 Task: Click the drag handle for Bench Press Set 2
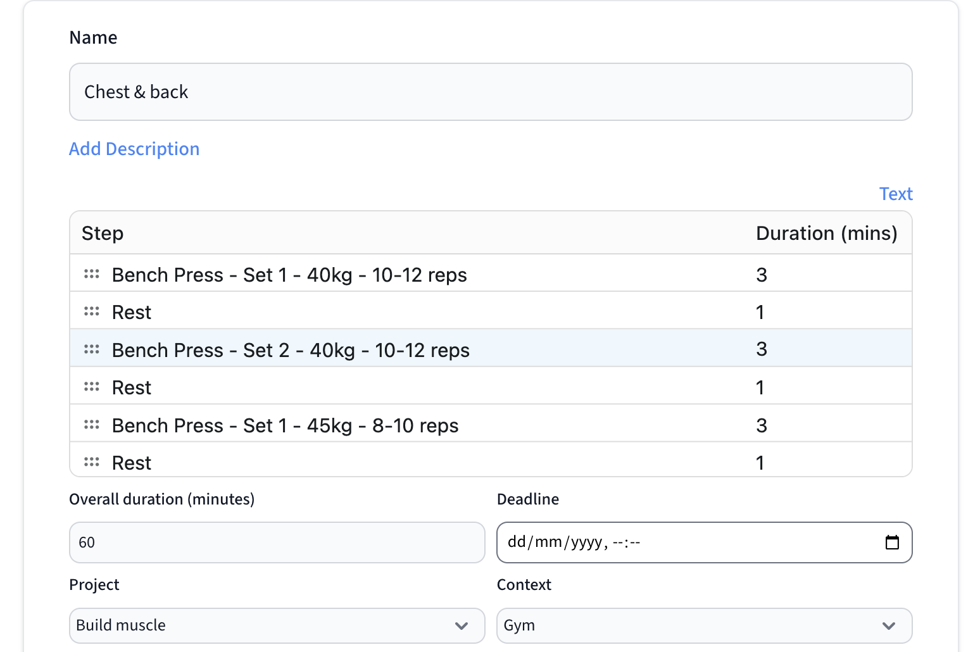coord(92,349)
